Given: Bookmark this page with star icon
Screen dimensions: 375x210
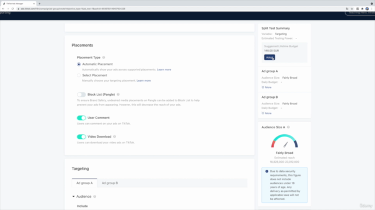Looking at the screenshot, I should [x=352, y=9].
